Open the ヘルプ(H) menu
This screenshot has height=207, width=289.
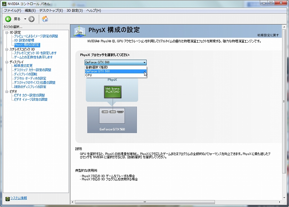click(94, 10)
